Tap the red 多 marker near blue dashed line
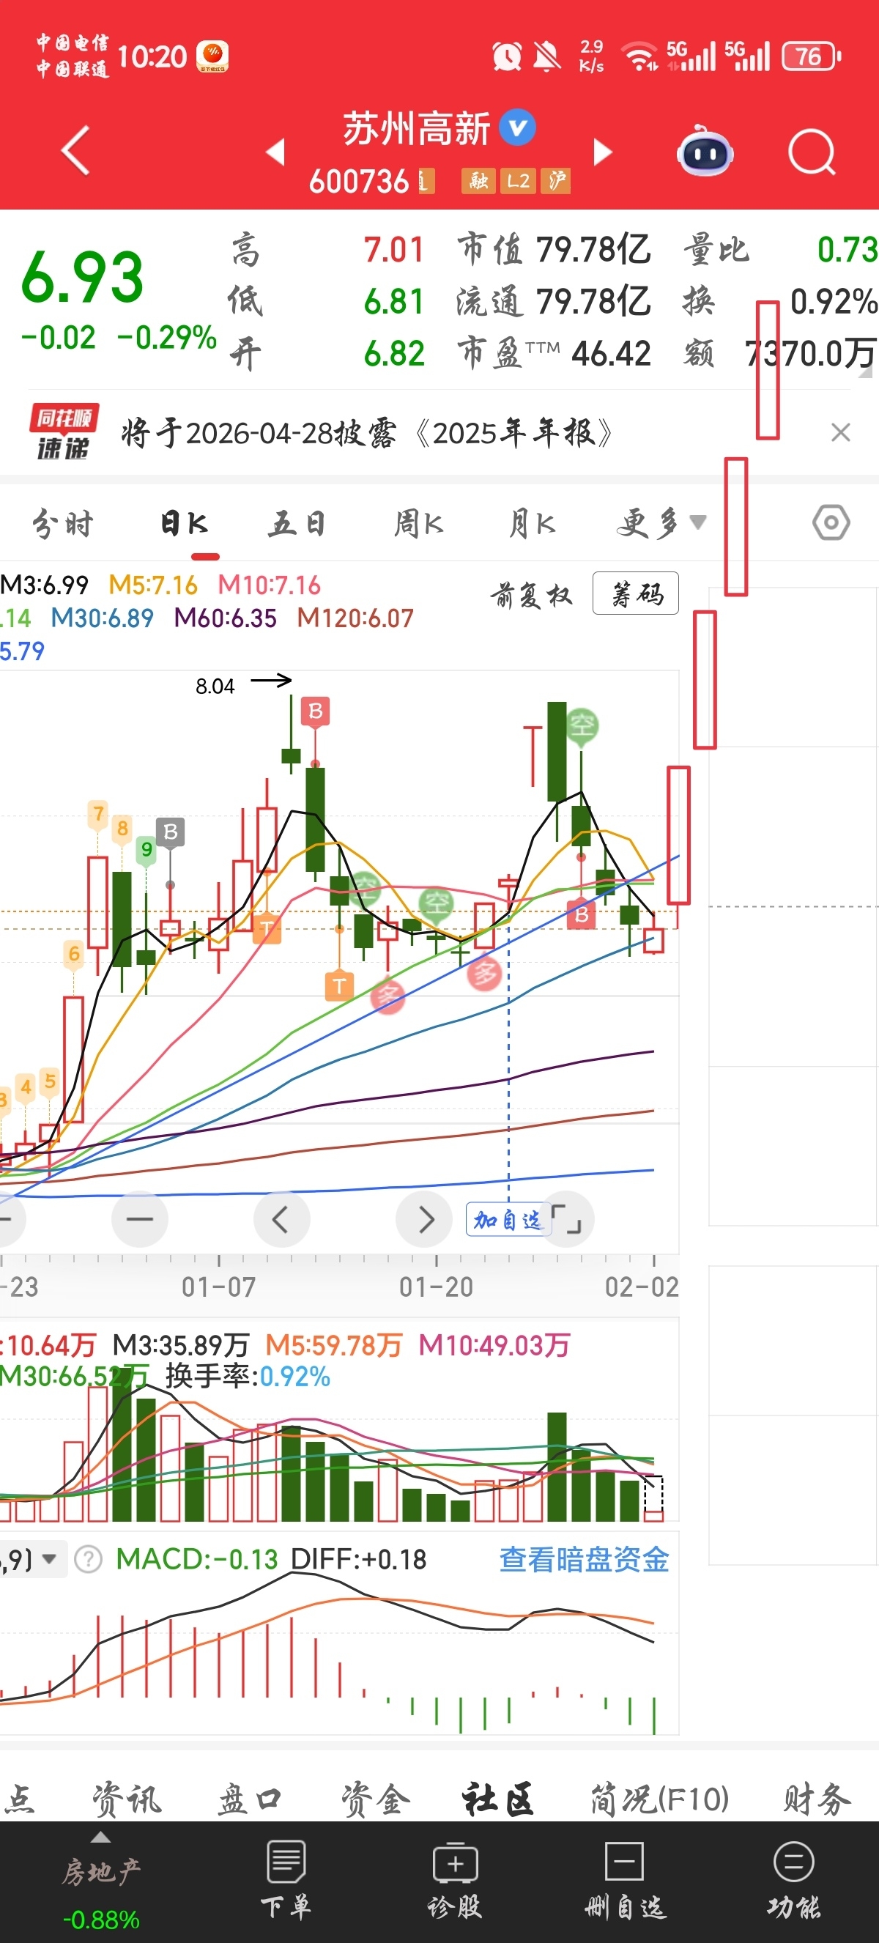 coord(485,973)
